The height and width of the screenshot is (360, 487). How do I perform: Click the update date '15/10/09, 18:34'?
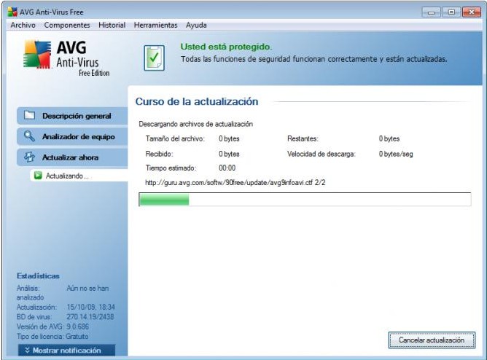[90, 307]
